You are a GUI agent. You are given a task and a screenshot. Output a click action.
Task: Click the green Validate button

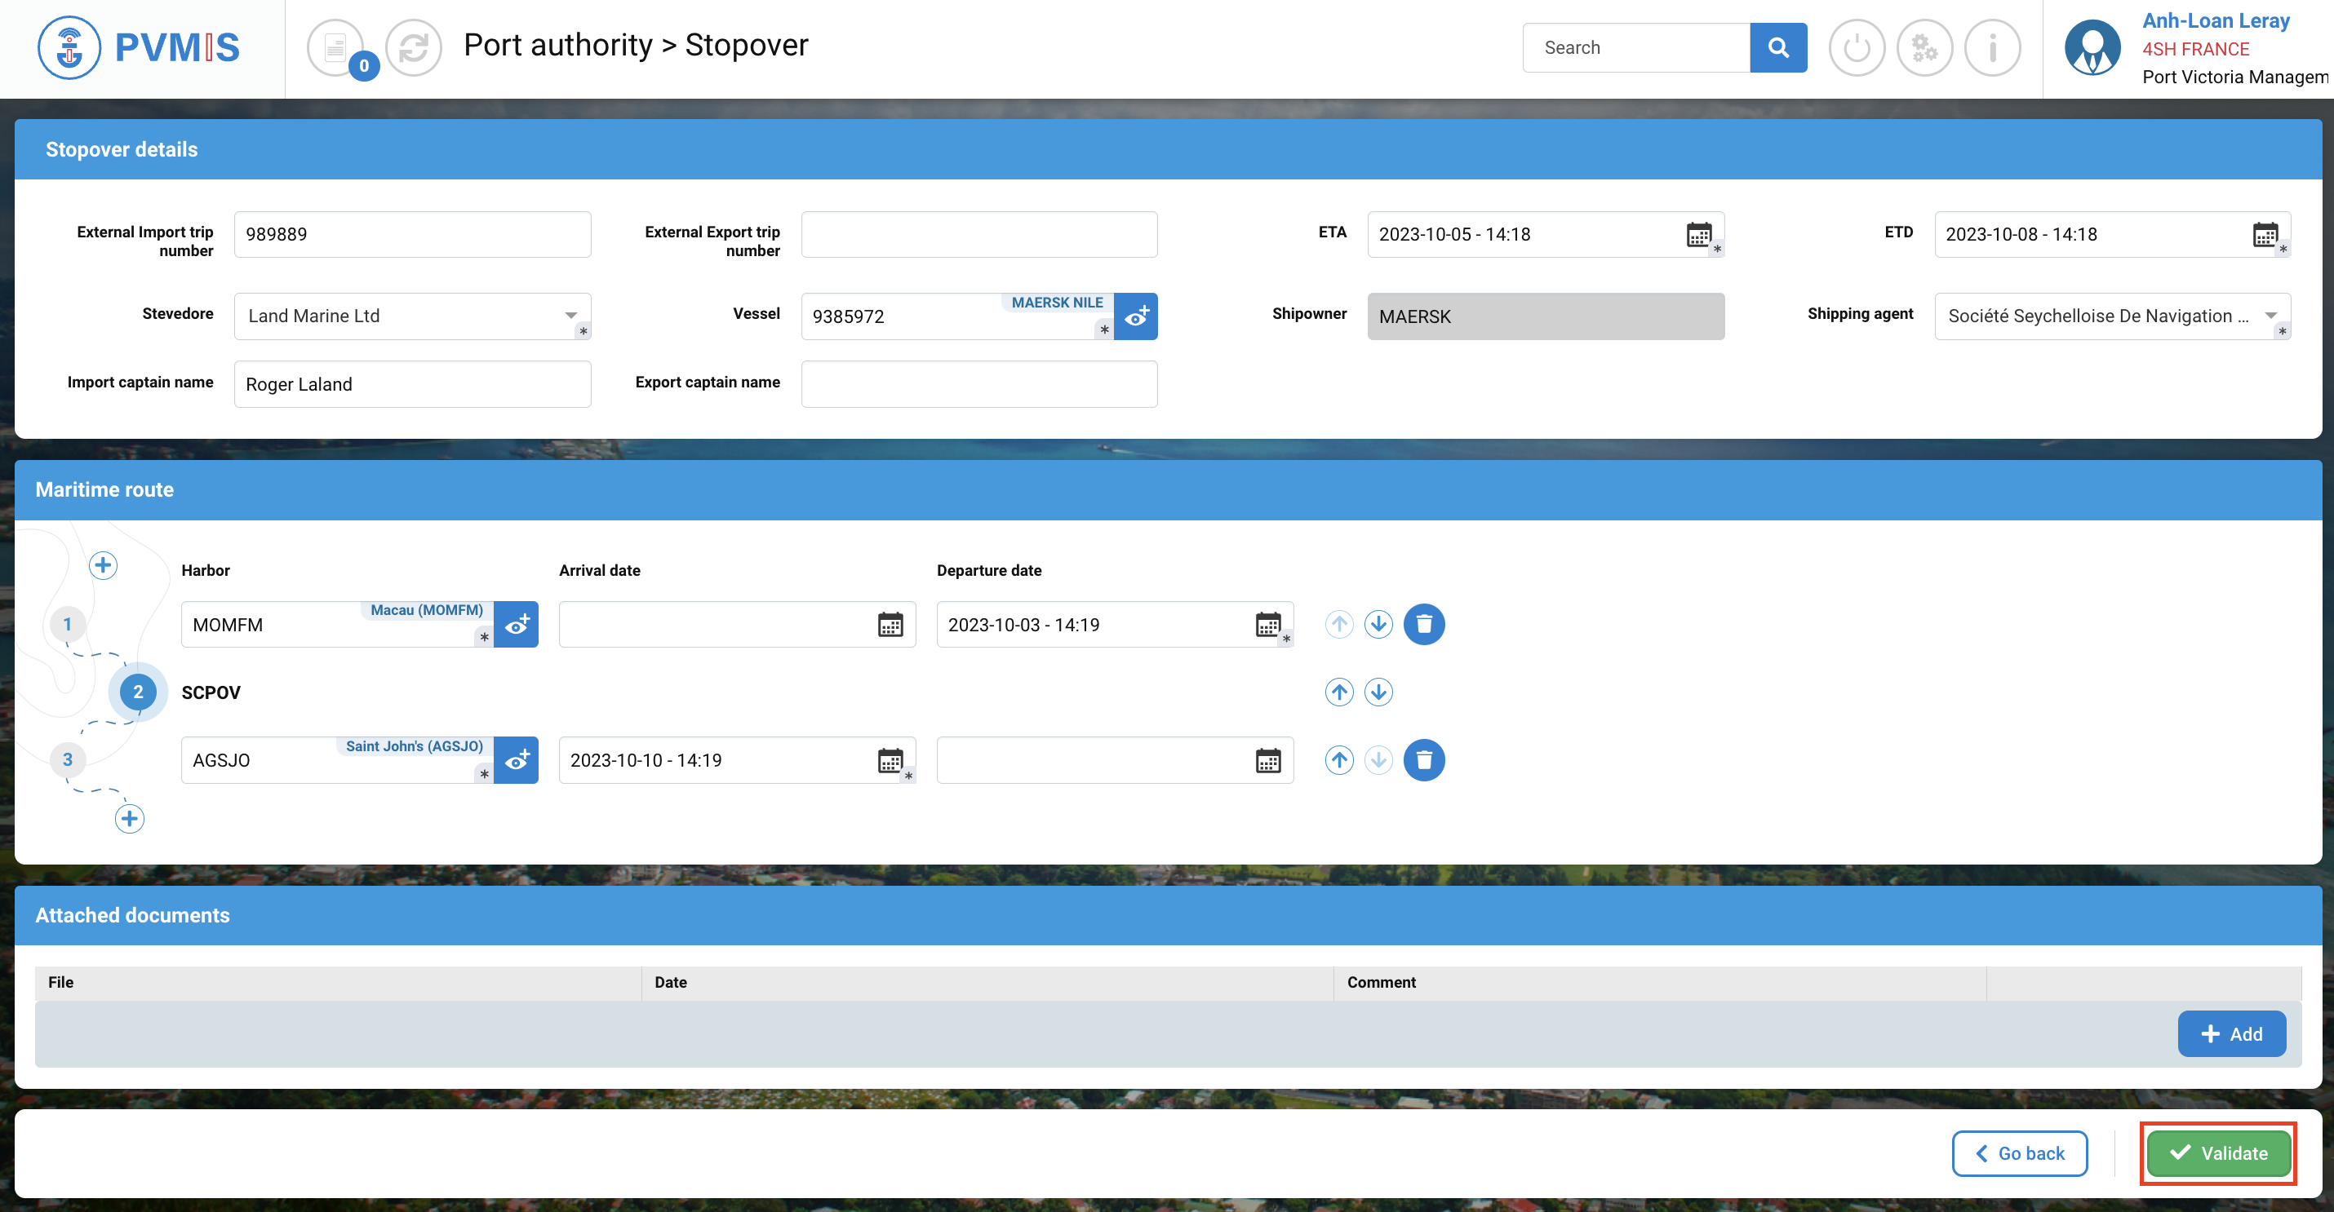(x=2218, y=1153)
